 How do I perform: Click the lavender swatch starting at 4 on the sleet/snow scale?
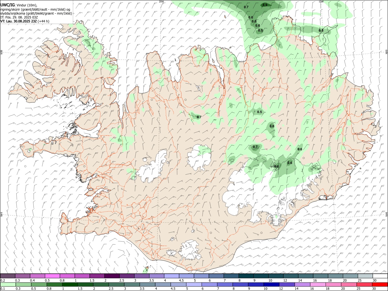pos(171,276)
